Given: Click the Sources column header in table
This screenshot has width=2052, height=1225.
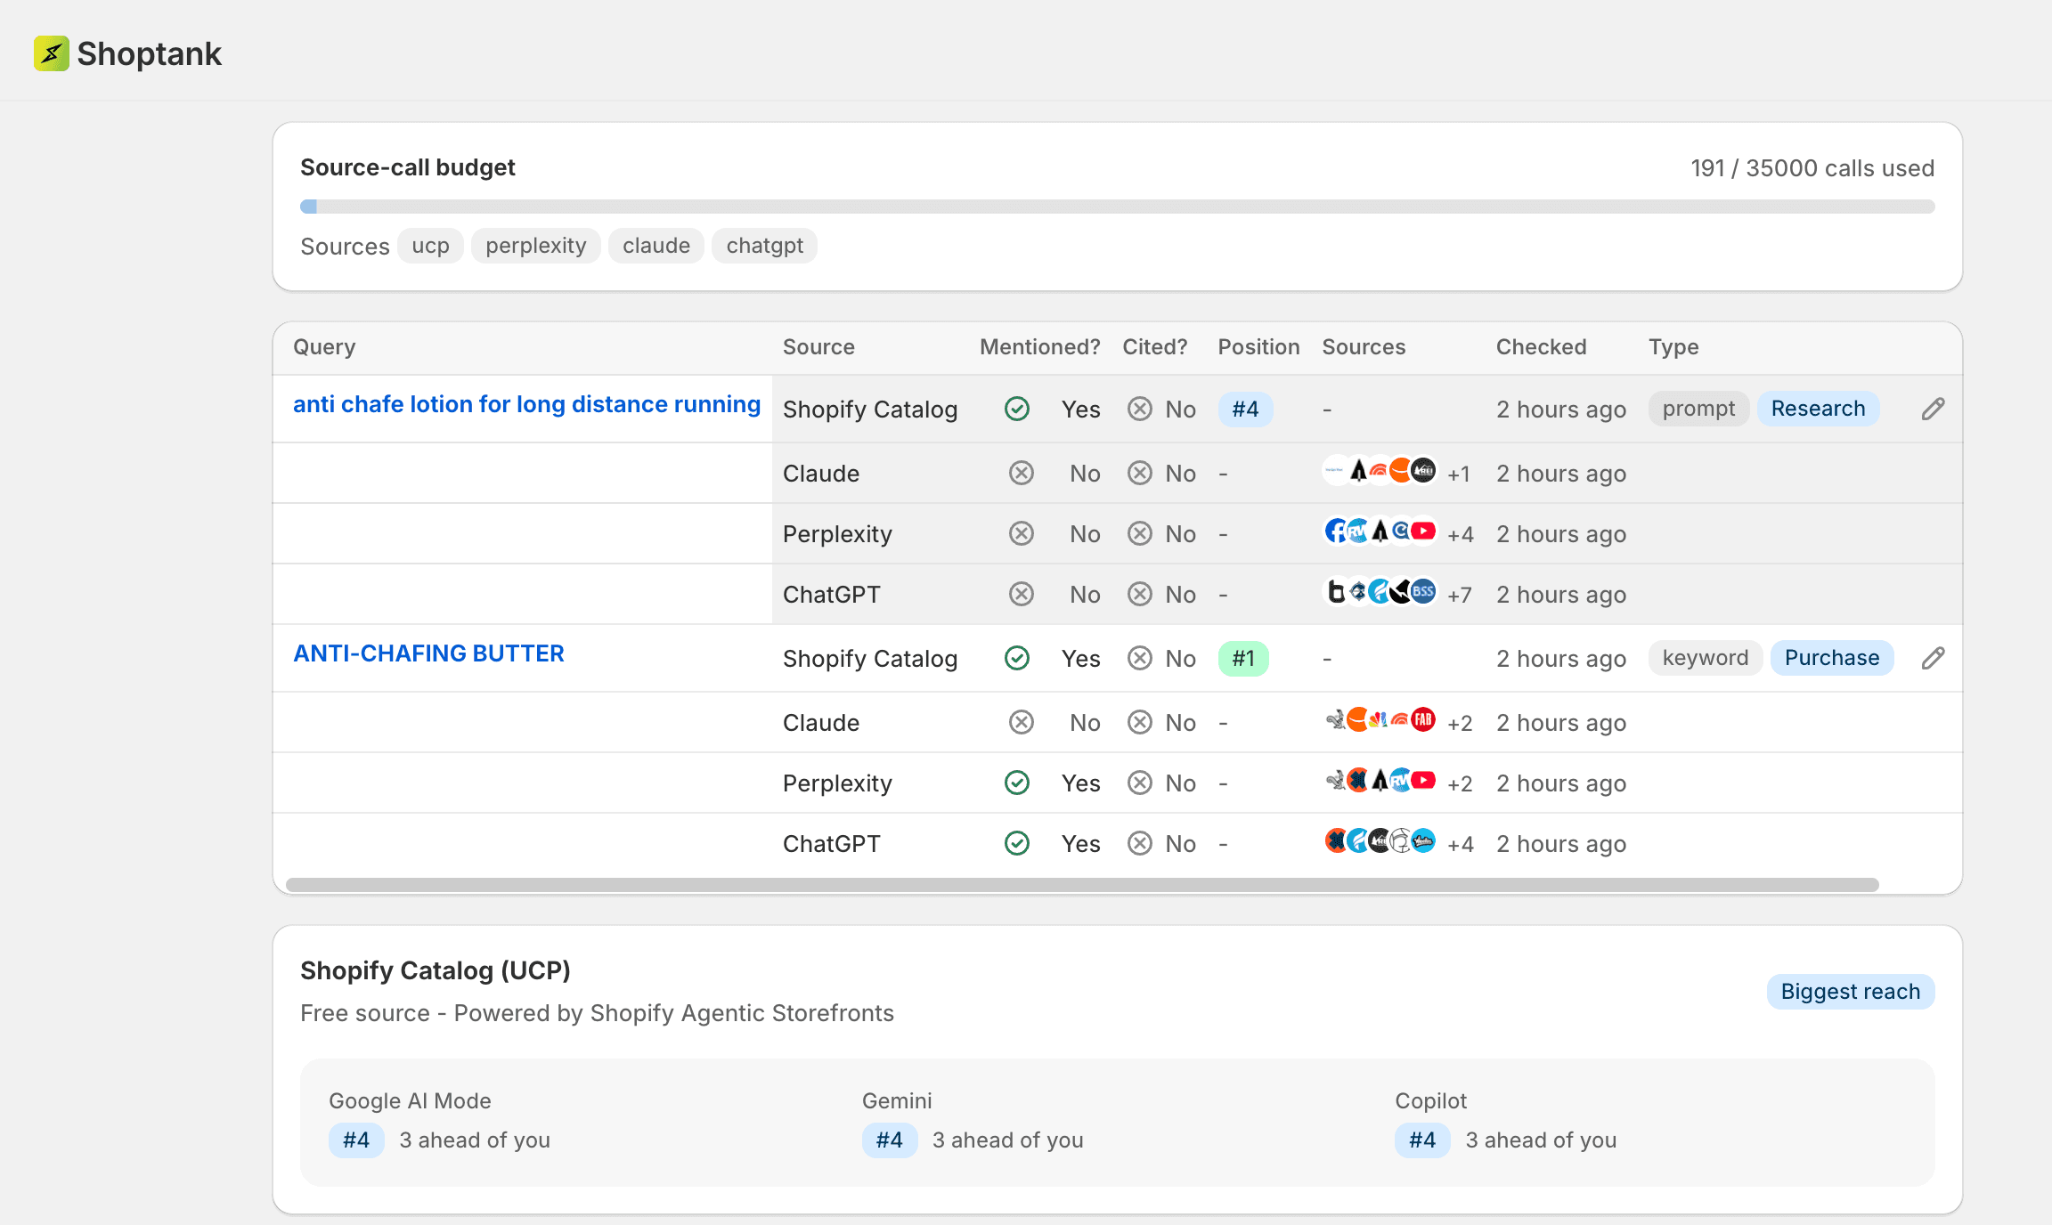Looking at the screenshot, I should pos(1364,347).
